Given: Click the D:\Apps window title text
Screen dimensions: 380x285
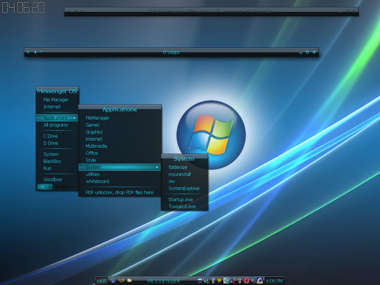Looking at the screenshot, I should pos(171,52).
